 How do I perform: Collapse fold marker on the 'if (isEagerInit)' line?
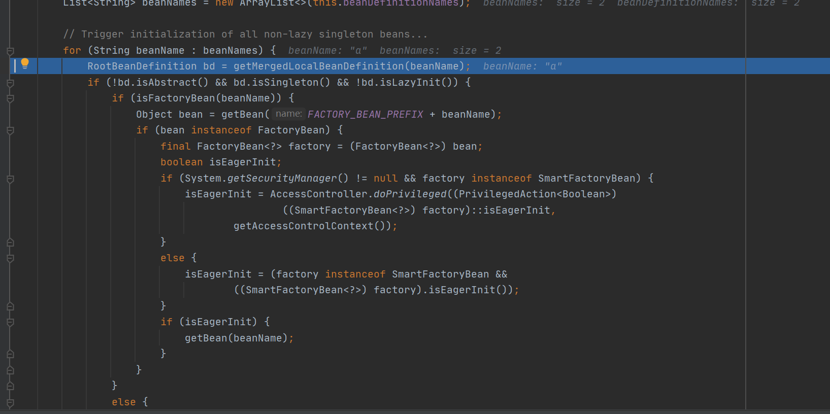(10, 322)
